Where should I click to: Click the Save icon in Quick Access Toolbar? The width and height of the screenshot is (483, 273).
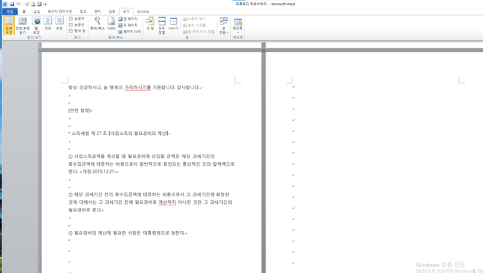tap(12, 4)
